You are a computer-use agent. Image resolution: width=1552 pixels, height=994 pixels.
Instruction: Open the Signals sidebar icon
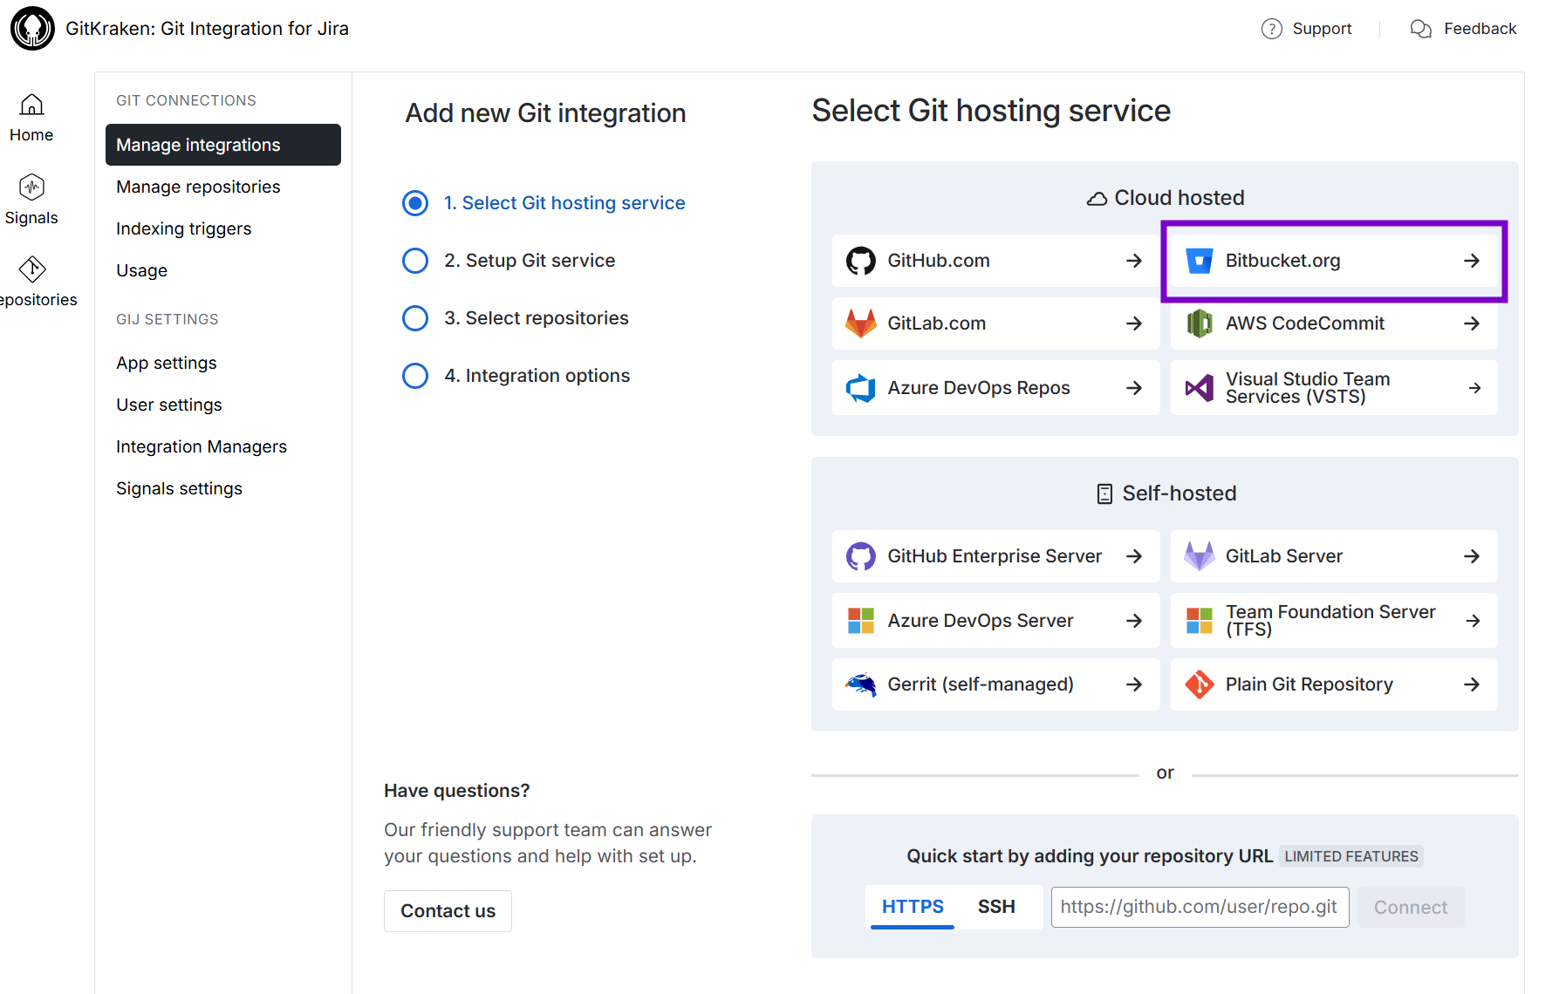click(31, 187)
